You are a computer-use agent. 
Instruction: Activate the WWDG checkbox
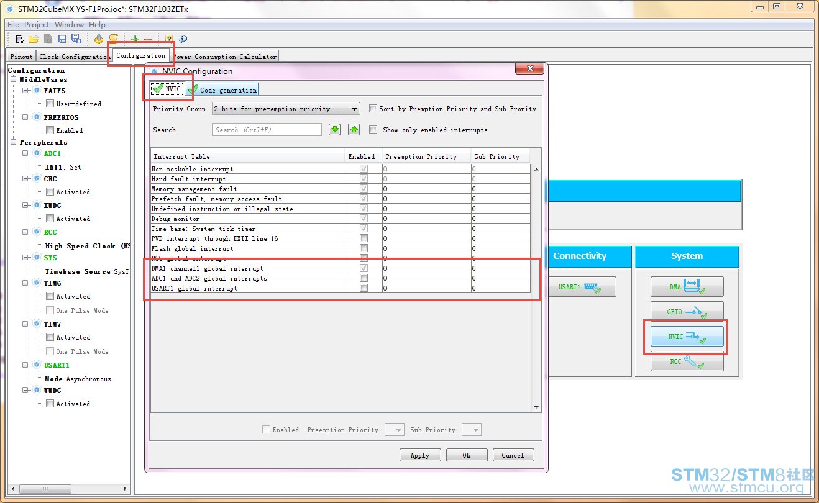(50, 404)
